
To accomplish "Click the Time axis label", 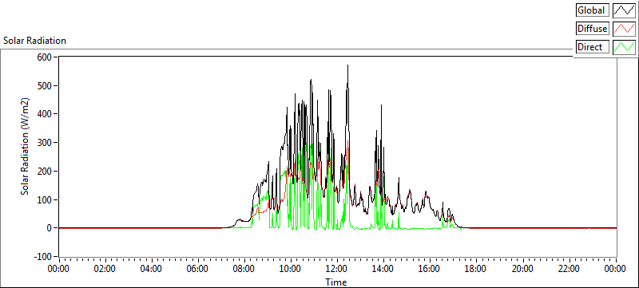I will pyautogui.click(x=336, y=282).
